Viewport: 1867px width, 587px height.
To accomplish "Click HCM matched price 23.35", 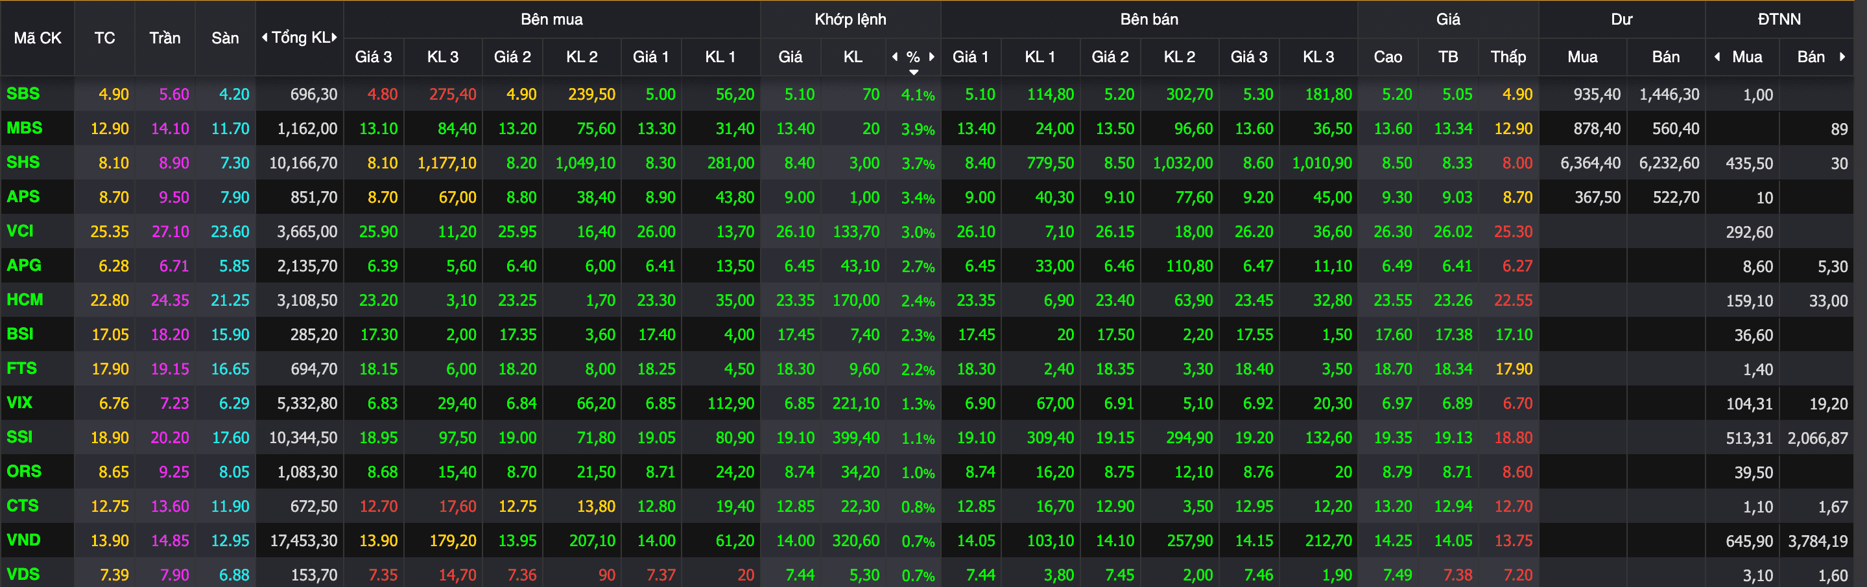I will coord(795,301).
